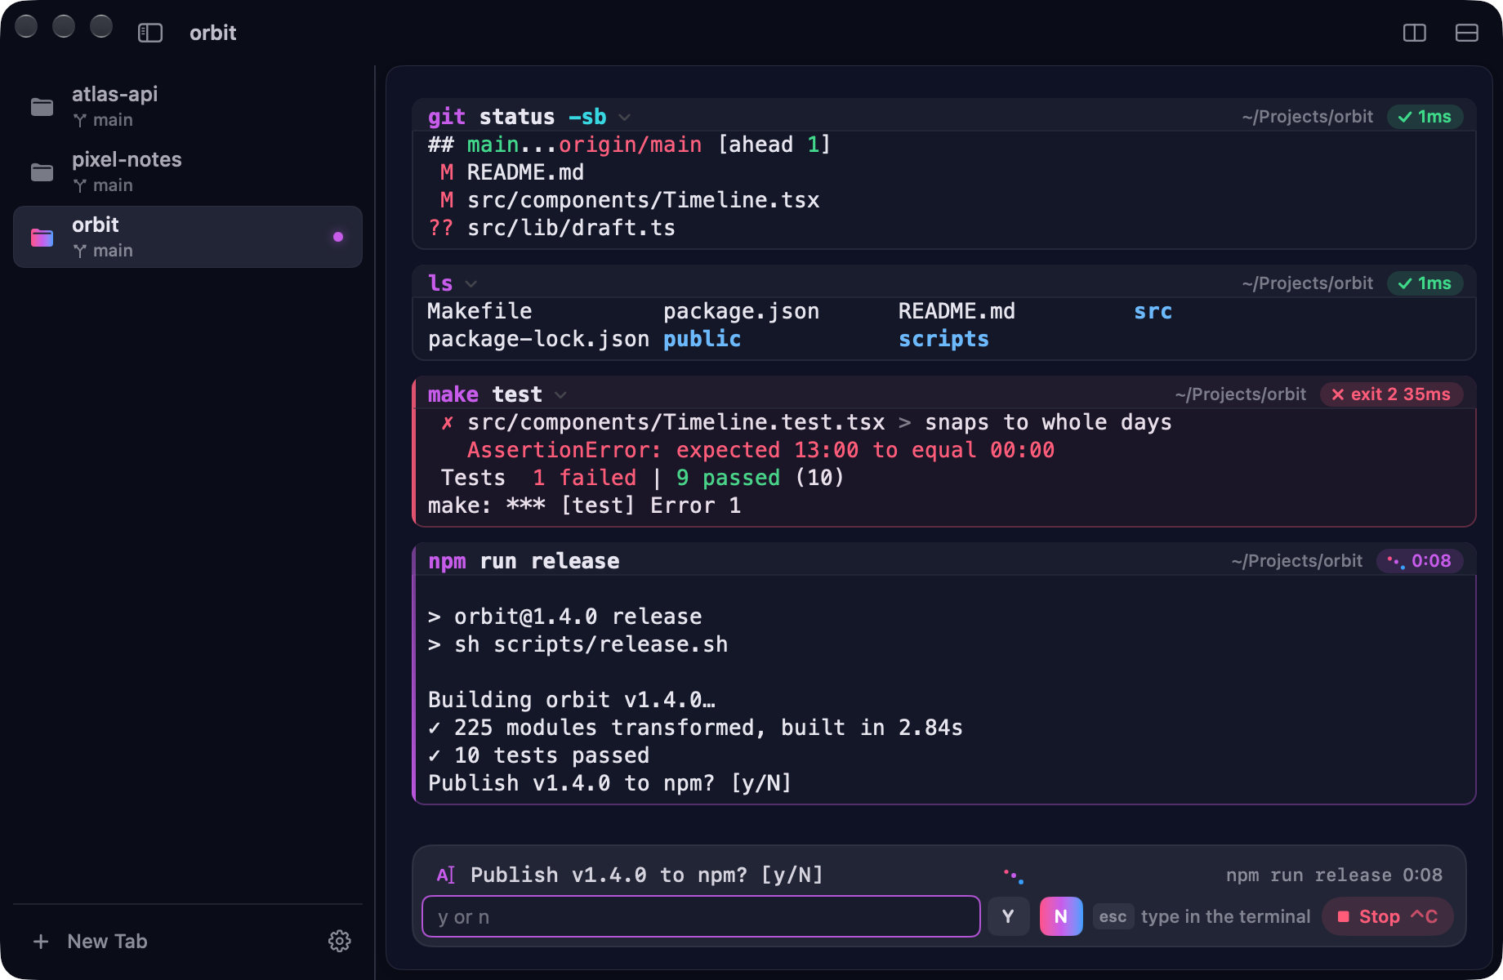Expand make test command chevron
Image resolution: width=1503 pixels, height=980 pixels.
pos(560,395)
